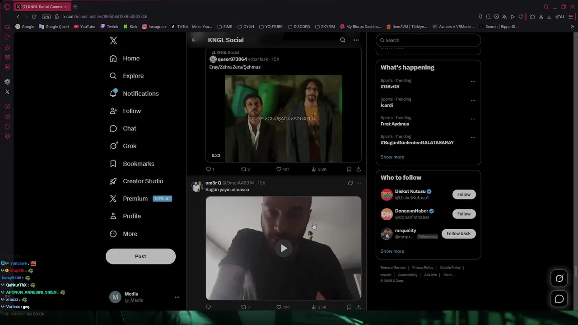The width and height of the screenshot is (578, 325).
Task: Open Creator Studio
Action: pyautogui.click(x=137, y=181)
